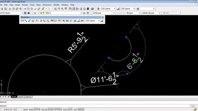Click the Copy icon in the standard toolbar

tap(28, 9)
